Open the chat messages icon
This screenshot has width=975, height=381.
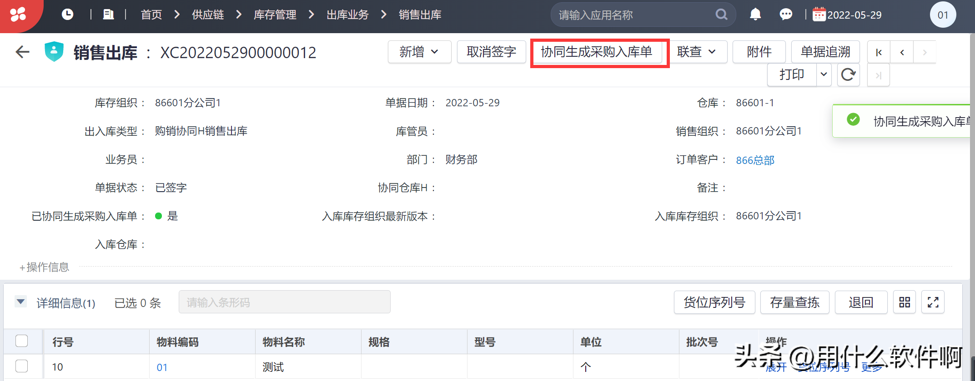pos(785,15)
